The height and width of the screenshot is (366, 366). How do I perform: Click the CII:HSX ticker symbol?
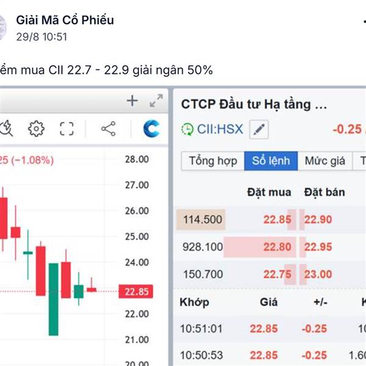click(x=220, y=129)
